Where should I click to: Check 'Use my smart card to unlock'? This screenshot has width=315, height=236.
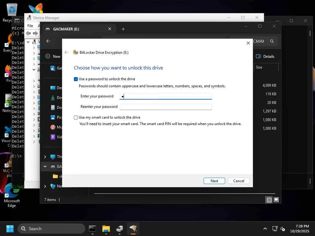pyautogui.click(x=76, y=117)
